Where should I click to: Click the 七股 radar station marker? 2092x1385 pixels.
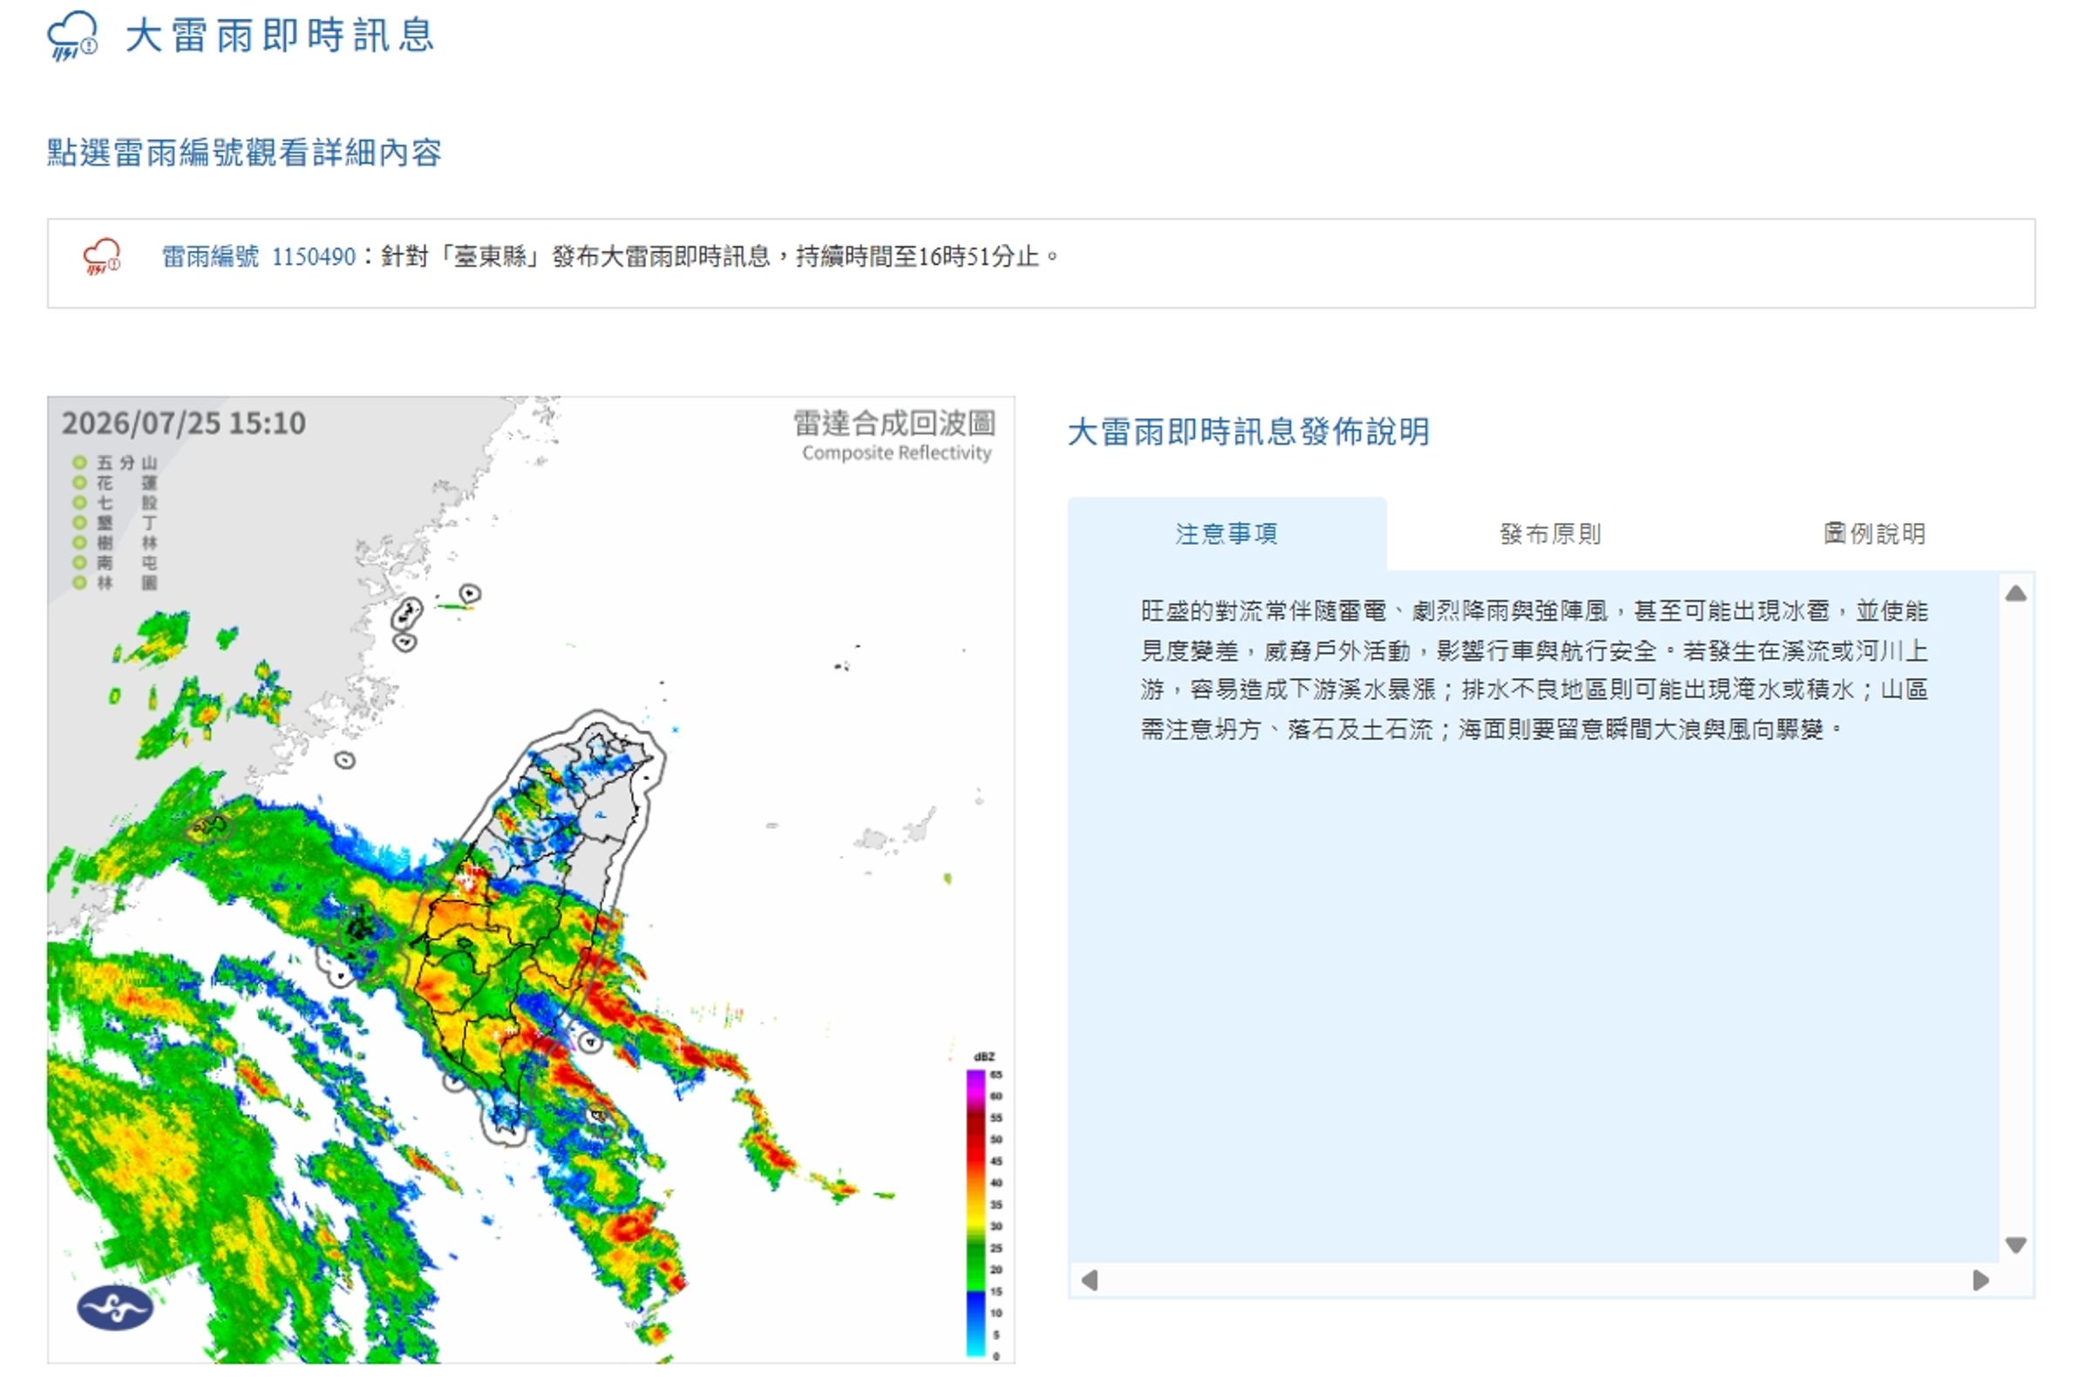pyautogui.click(x=79, y=503)
